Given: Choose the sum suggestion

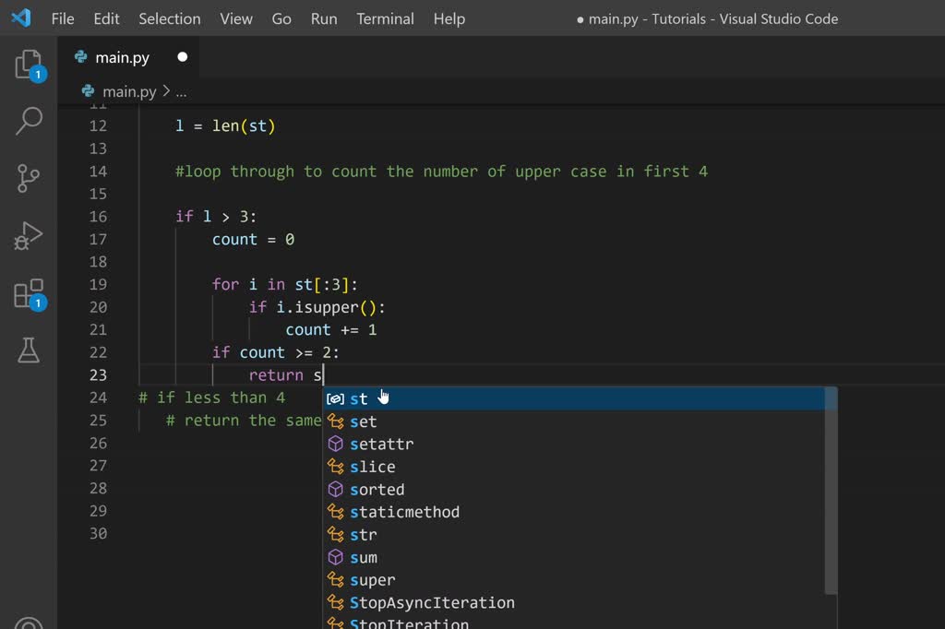Looking at the screenshot, I should point(575,557).
